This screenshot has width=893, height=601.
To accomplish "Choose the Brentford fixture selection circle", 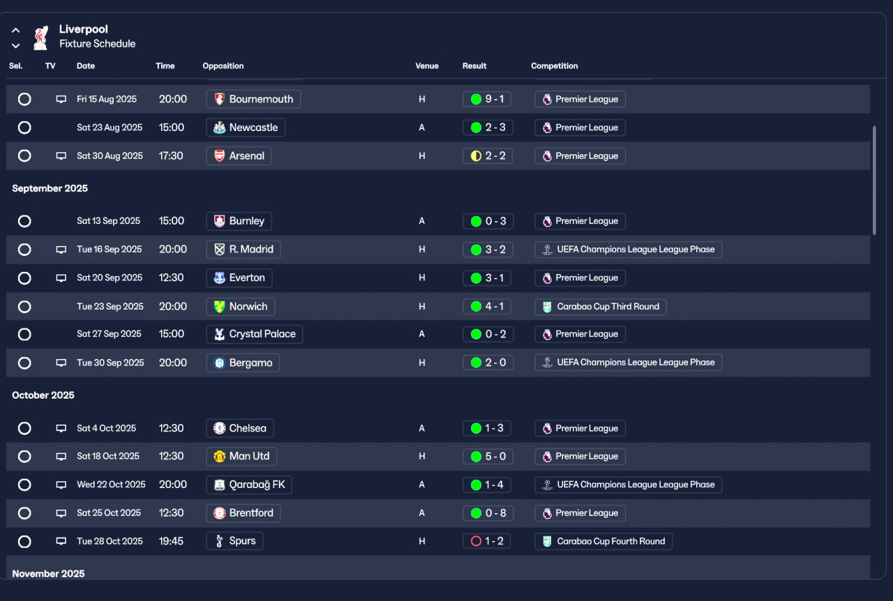I will tap(24, 512).
